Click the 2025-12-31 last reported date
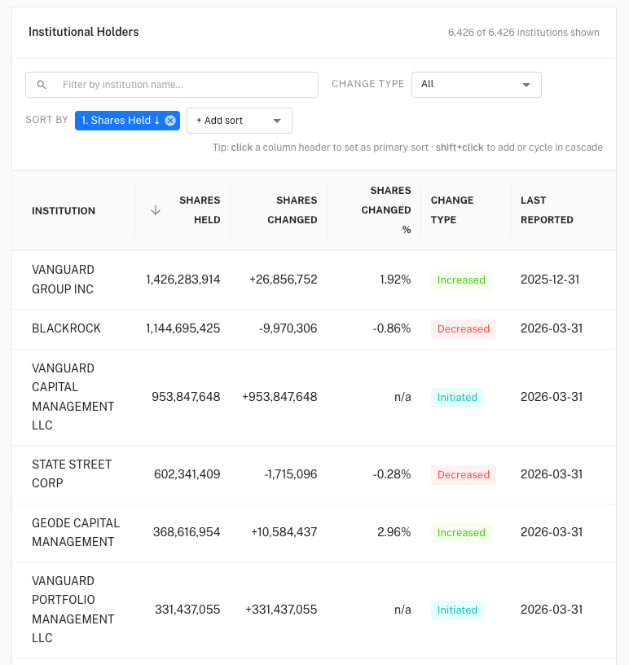 point(550,280)
